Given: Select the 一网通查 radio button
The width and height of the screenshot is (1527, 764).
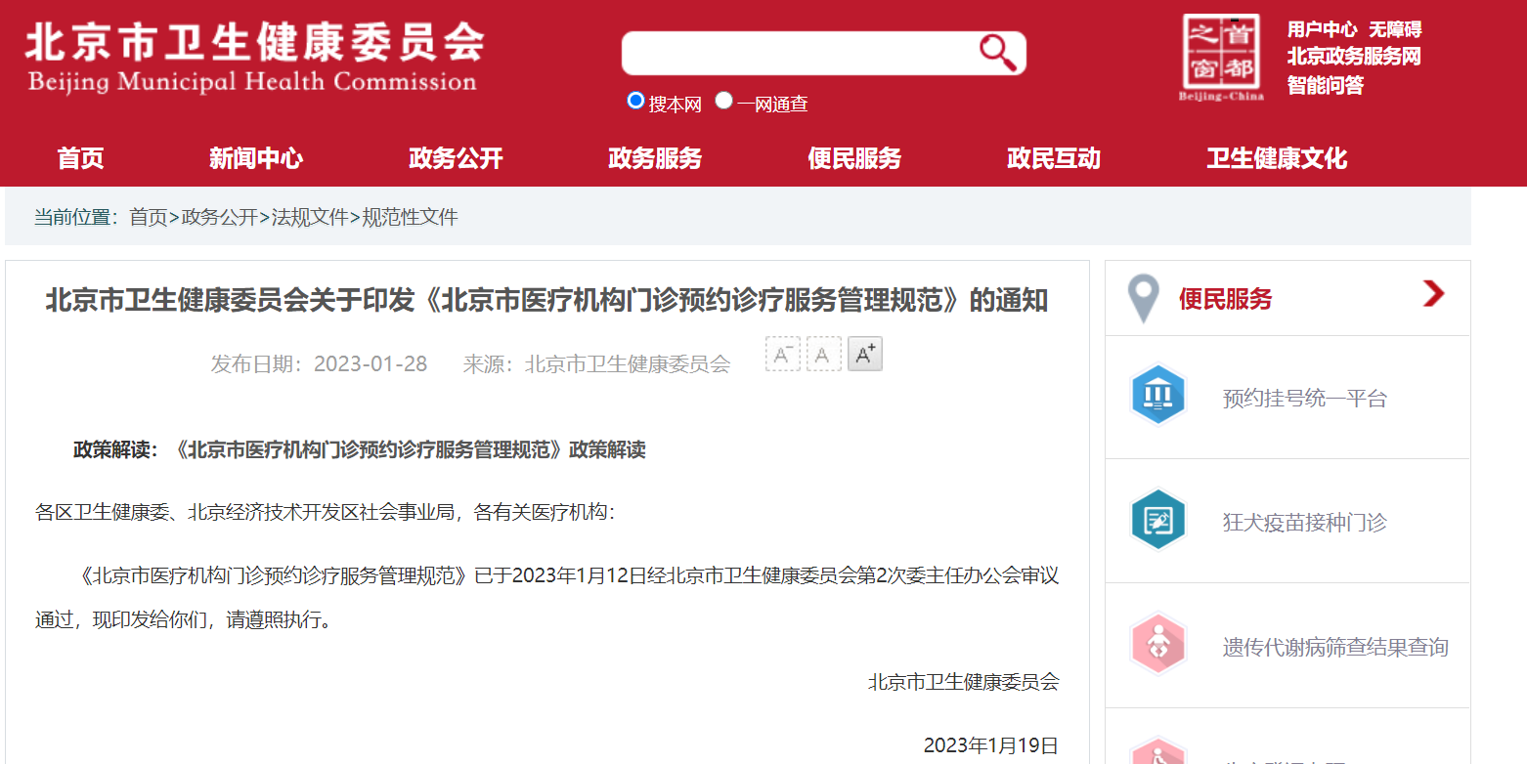Looking at the screenshot, I should pos(723,101).
